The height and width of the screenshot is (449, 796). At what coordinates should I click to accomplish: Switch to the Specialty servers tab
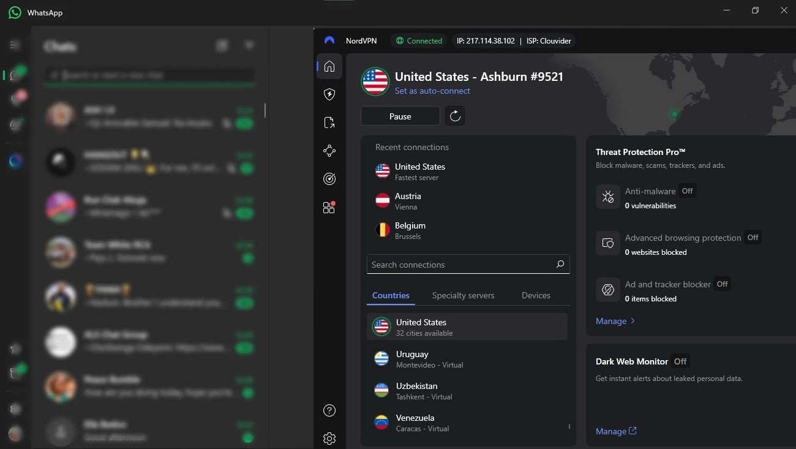(463, 295)
